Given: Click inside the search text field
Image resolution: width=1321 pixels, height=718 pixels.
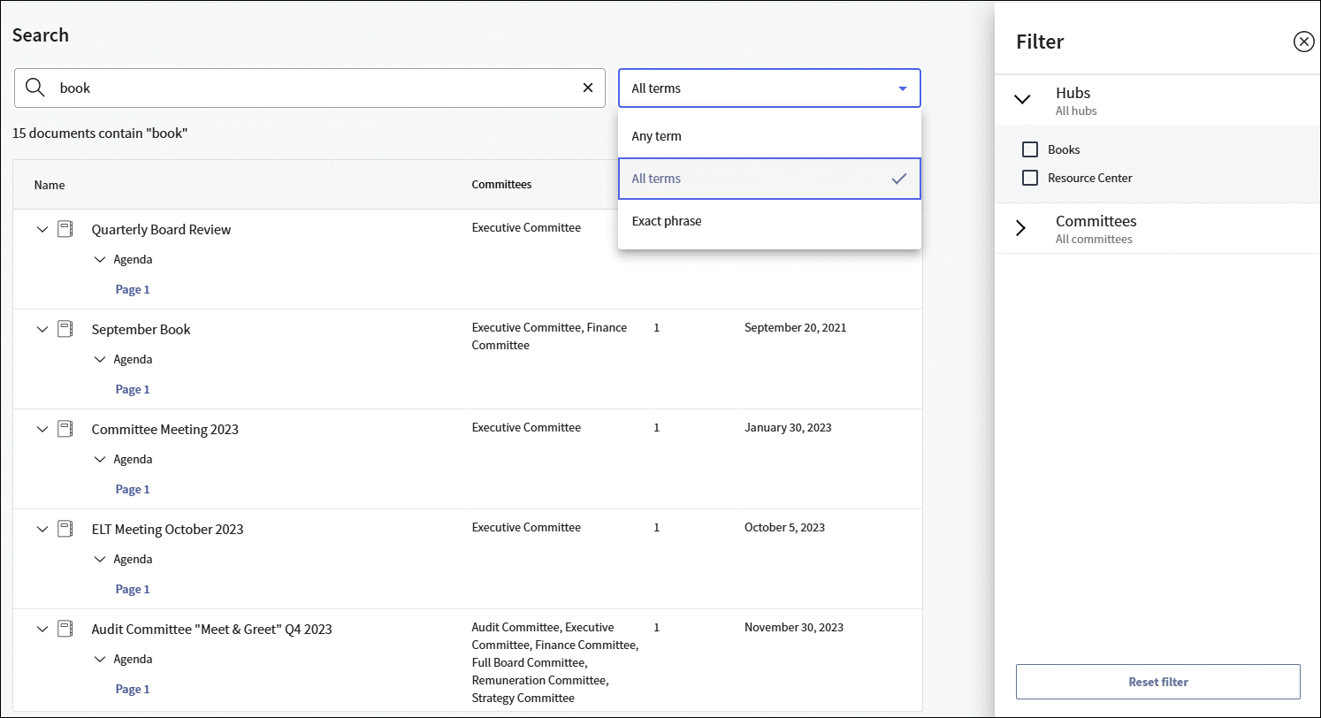Looking at the screenshot, I should 309,88.
